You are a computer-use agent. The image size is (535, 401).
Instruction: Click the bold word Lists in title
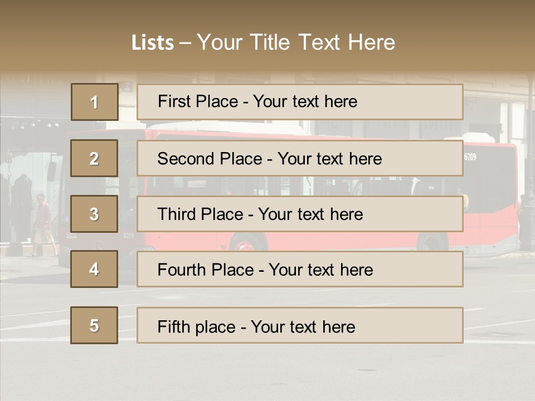153,43
